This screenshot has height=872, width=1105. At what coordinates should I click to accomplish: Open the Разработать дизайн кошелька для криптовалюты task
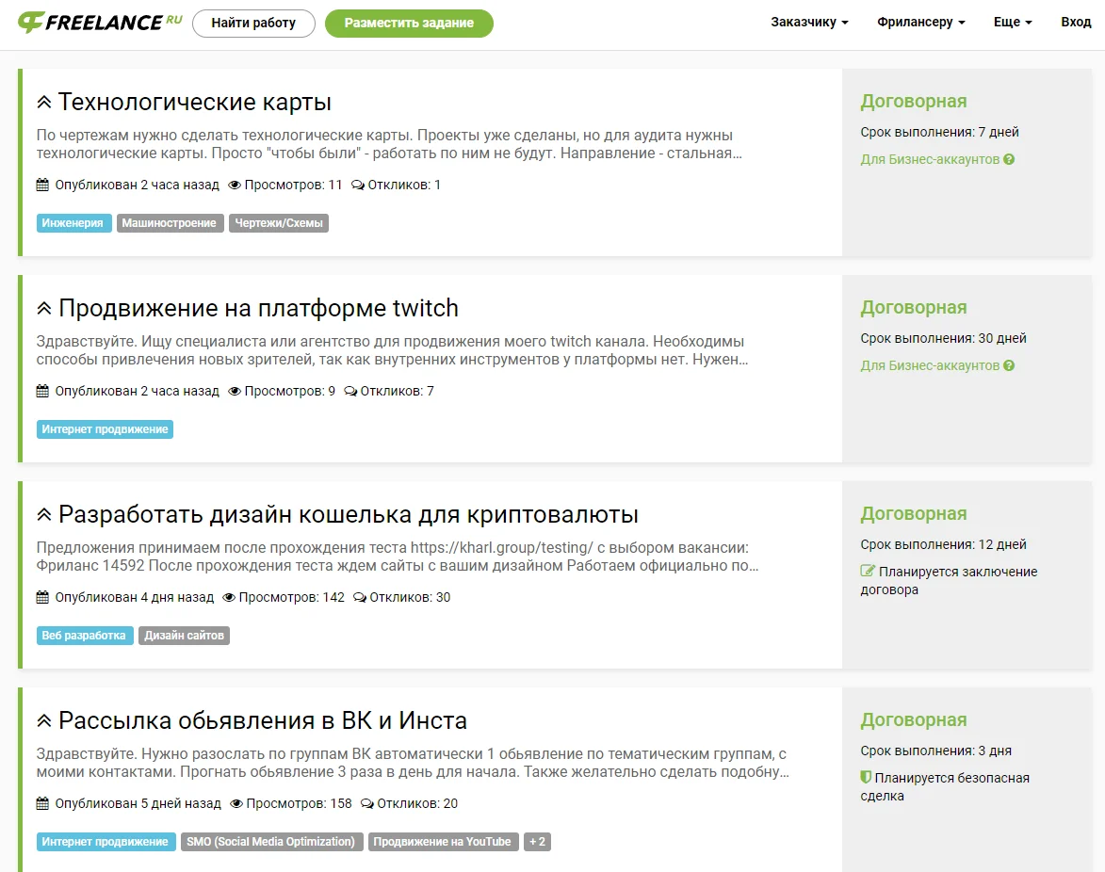tap(349, 514)
